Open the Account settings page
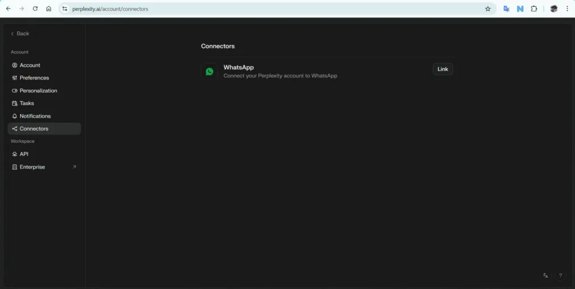575x289 pixels. pos(44,65)
